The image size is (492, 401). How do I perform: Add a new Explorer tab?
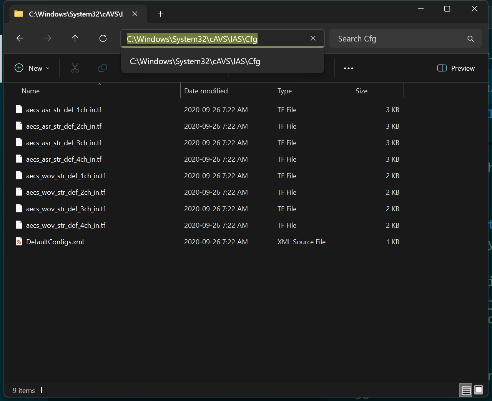tap(160, 14)
